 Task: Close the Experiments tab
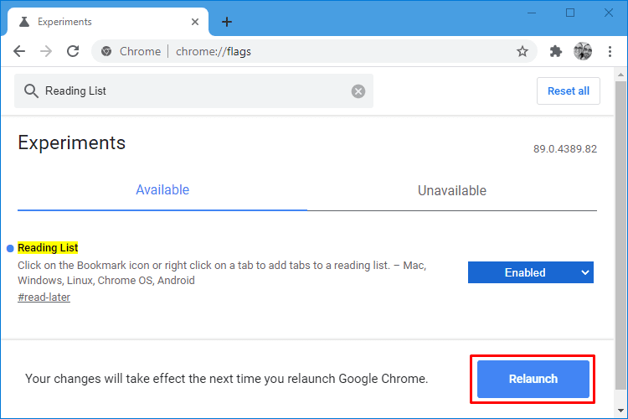coord(195,22)
